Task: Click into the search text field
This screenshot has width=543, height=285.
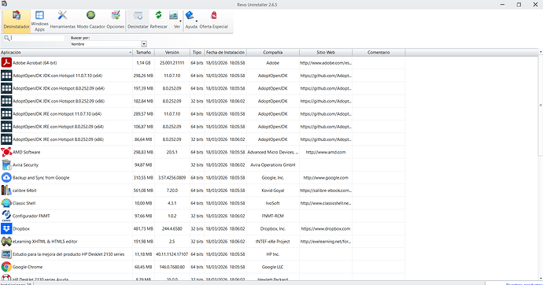Action: tap(38, 38)
